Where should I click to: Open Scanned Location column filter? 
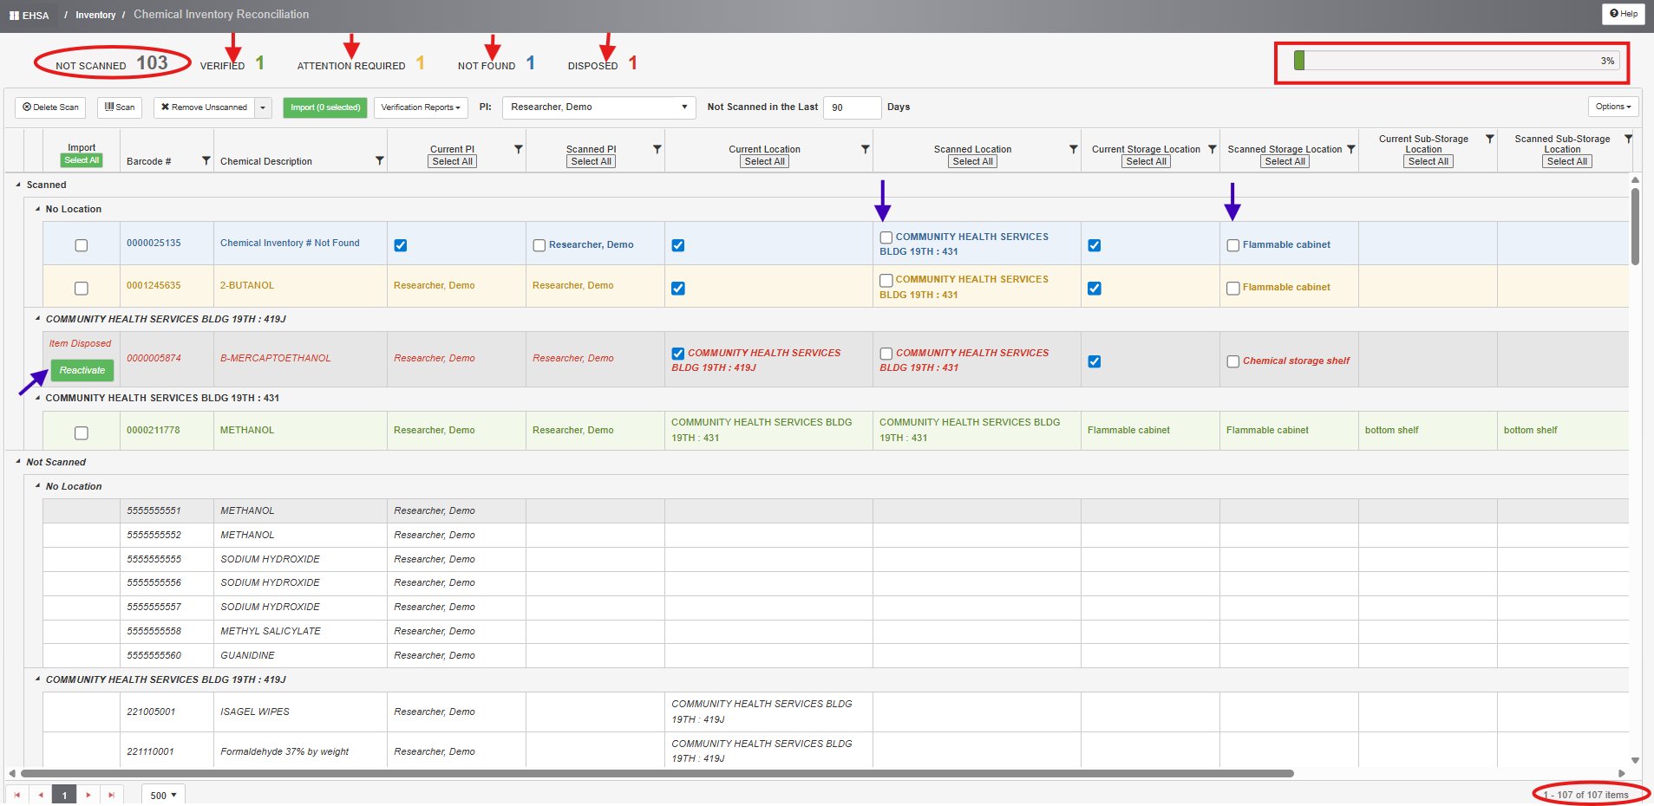point(1073,149)
